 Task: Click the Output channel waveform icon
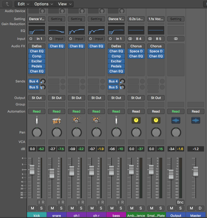tap(176, 120)
